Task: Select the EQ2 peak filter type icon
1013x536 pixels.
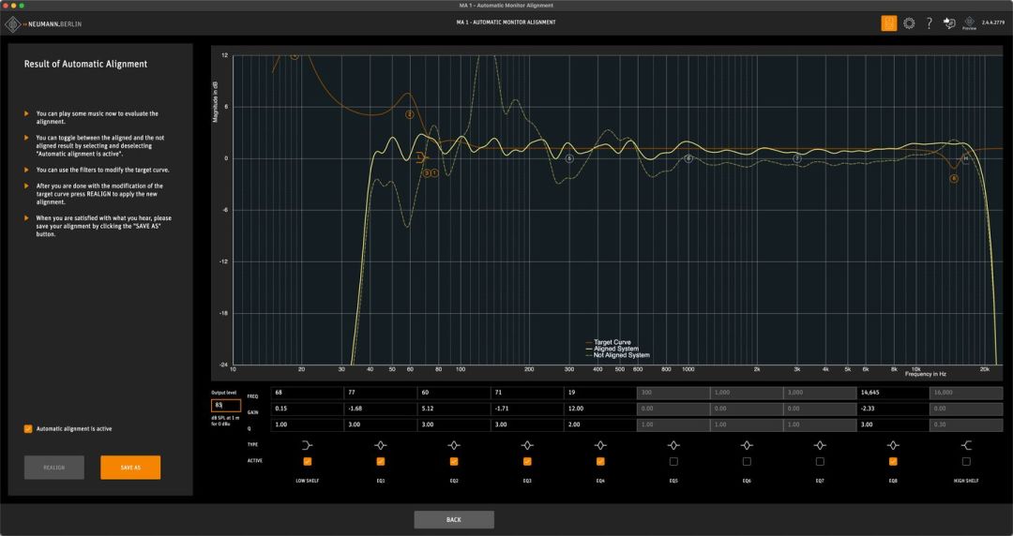Action: (454, 445)
